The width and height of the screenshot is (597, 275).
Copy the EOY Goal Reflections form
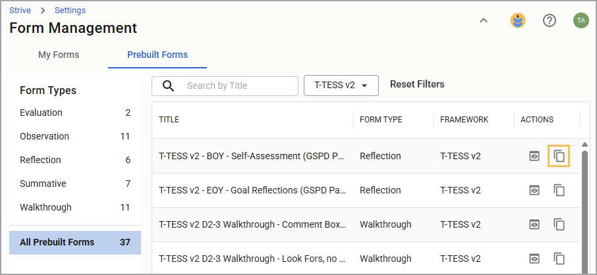pyautogui.click(x=559, y=190)
